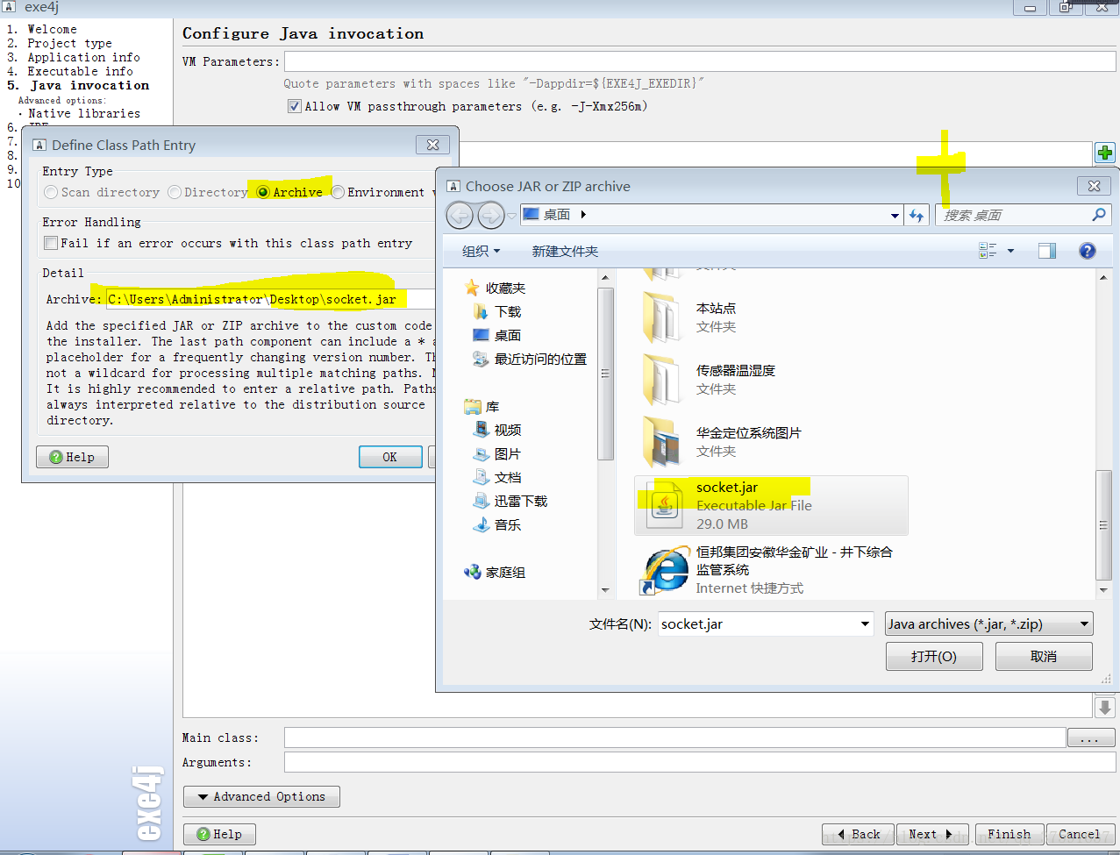Toggle Allow VM passthrough parameters checkbox
Image resolution: width=1120 pixels, height=855 pixels.
[295, 106]
